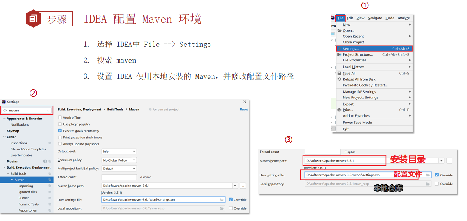This screenshot has width=467, height=221.
Task: Click the folder icon beside Open... menu entry
Action: coord(339,30)
